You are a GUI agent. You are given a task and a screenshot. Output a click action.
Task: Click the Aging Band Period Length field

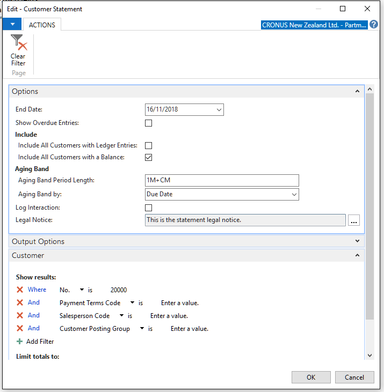click(222, 181)
